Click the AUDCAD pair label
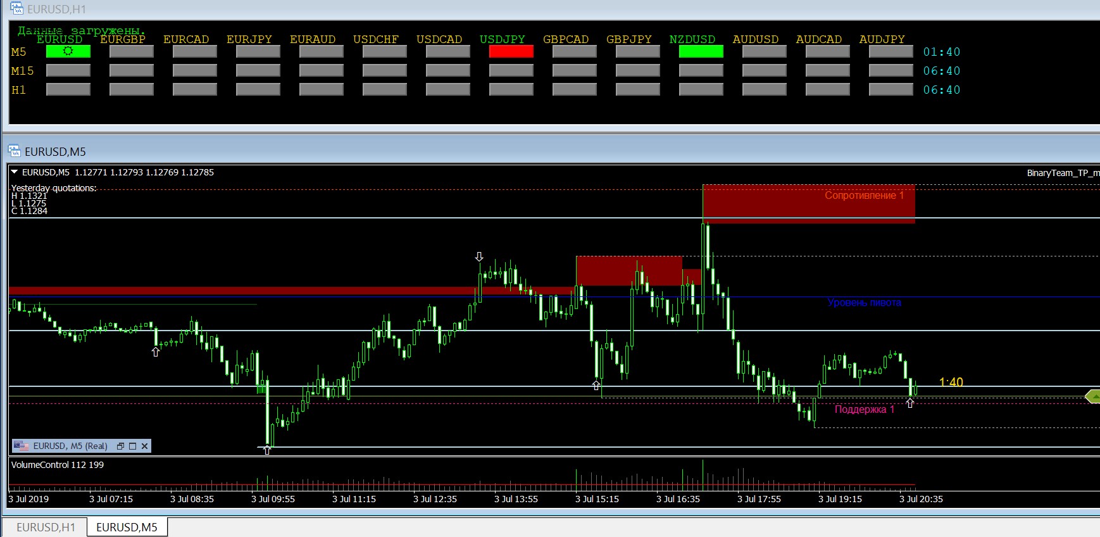1100x537 pixels. coord(819,39)
